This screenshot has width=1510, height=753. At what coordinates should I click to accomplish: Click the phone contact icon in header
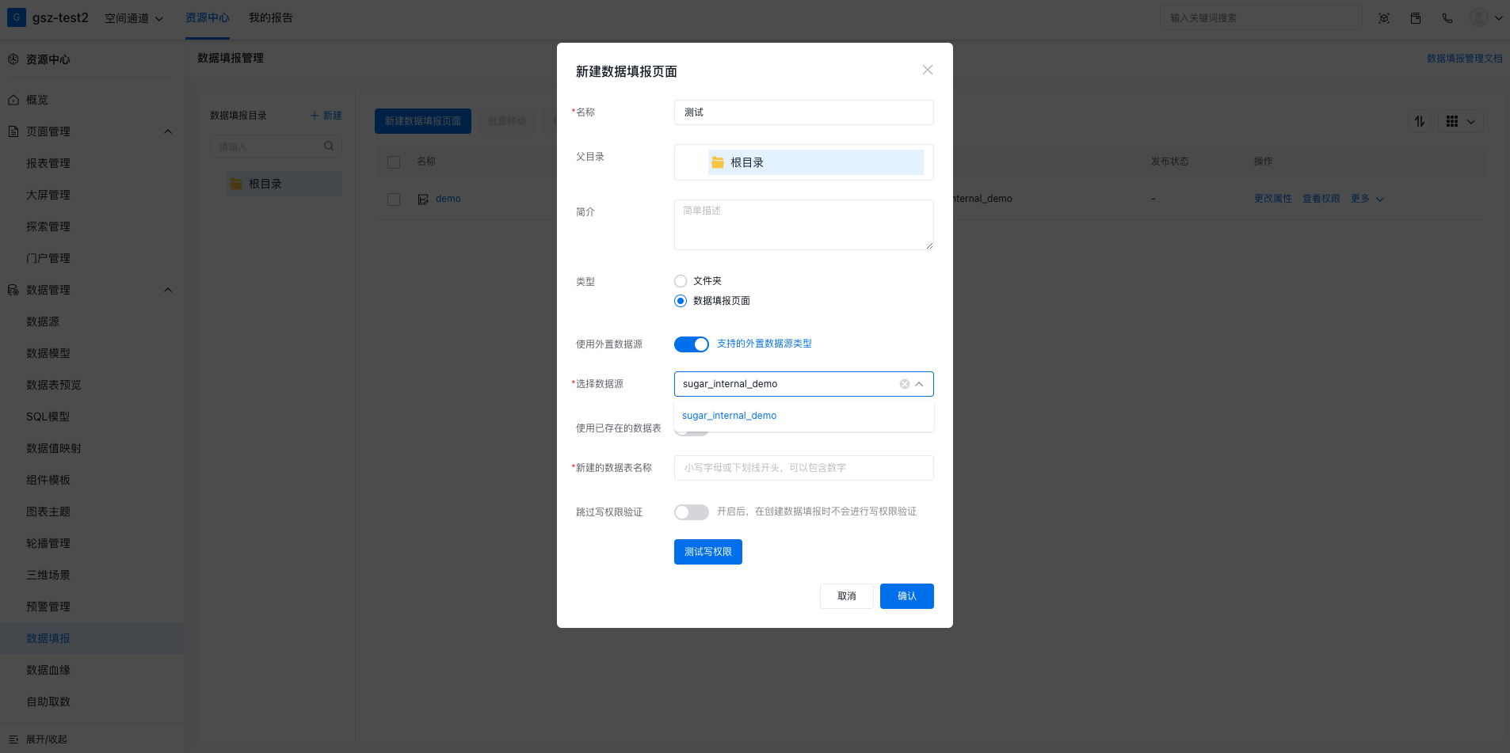coord(1447,18)
